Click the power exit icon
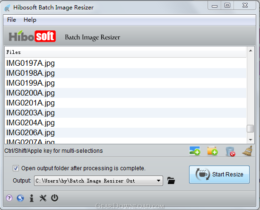Image resolution: width=260 pixels, height=210 pixels. pyautogui.click(x=54, y=198)
